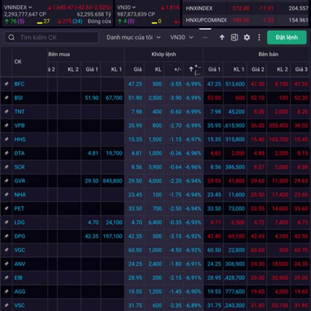Expand the VNINDEX index dropdown
311x311 pixels.
(x=30, y=7)
